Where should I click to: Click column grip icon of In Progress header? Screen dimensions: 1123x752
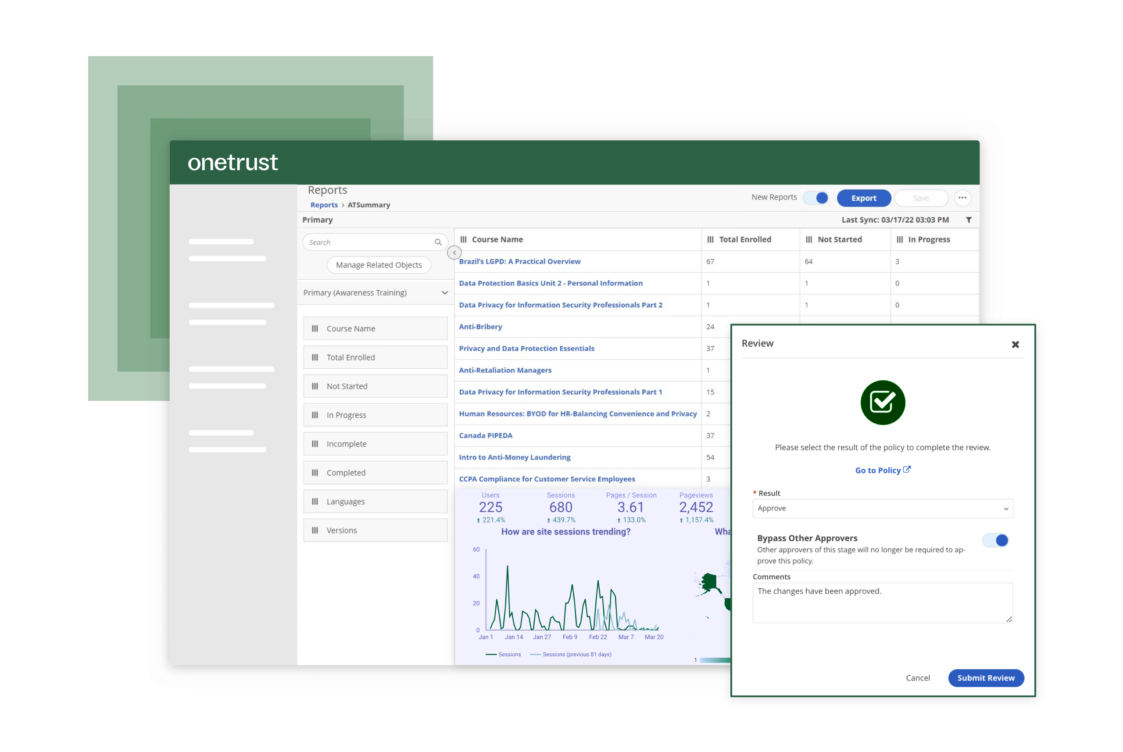click(x=899, y=239)
